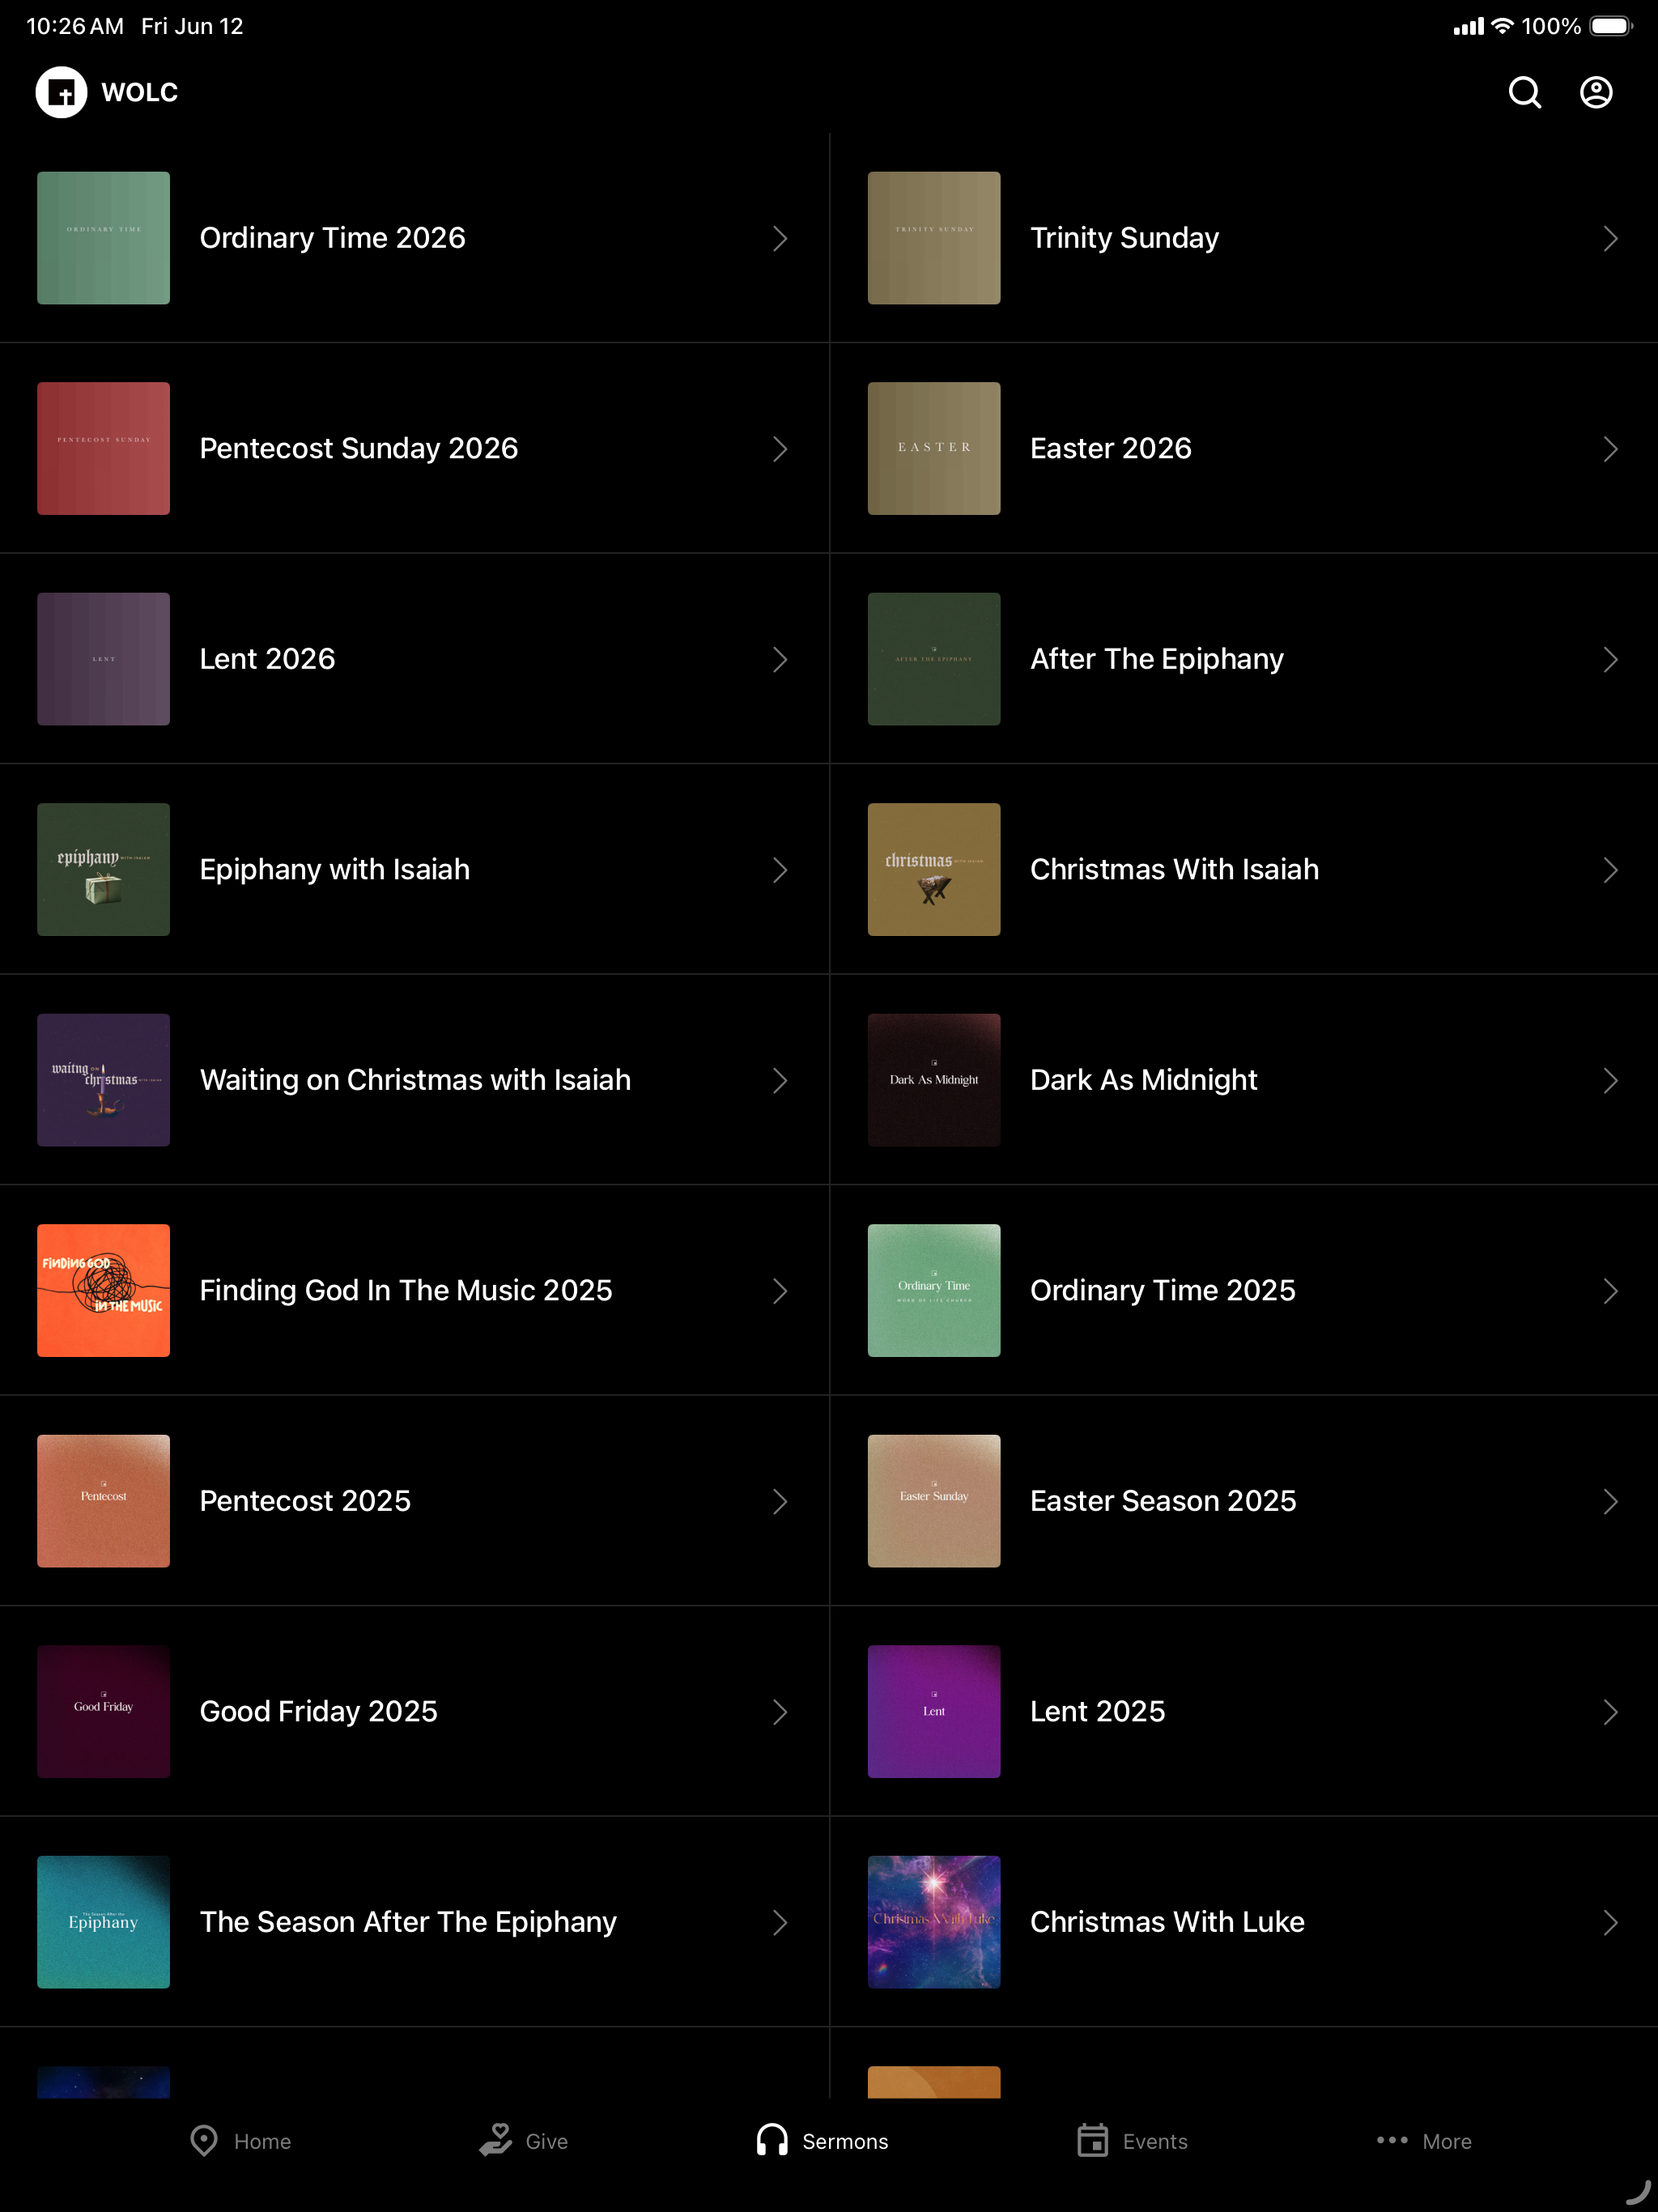
Task: Tap the Waiting on Christmas candle thumbnail
Action: 103,1080
